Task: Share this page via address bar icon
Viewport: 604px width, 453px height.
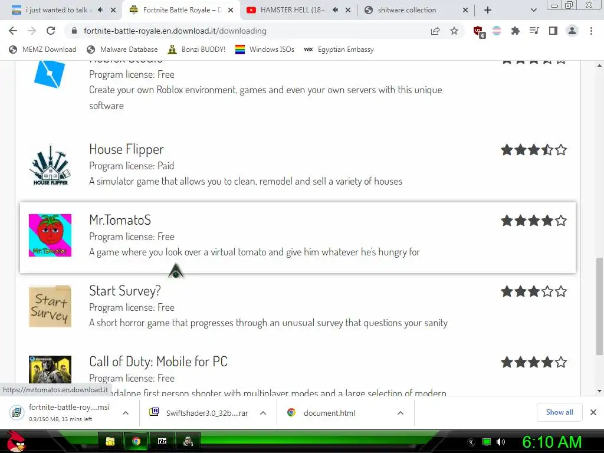Action: (435, 31)
